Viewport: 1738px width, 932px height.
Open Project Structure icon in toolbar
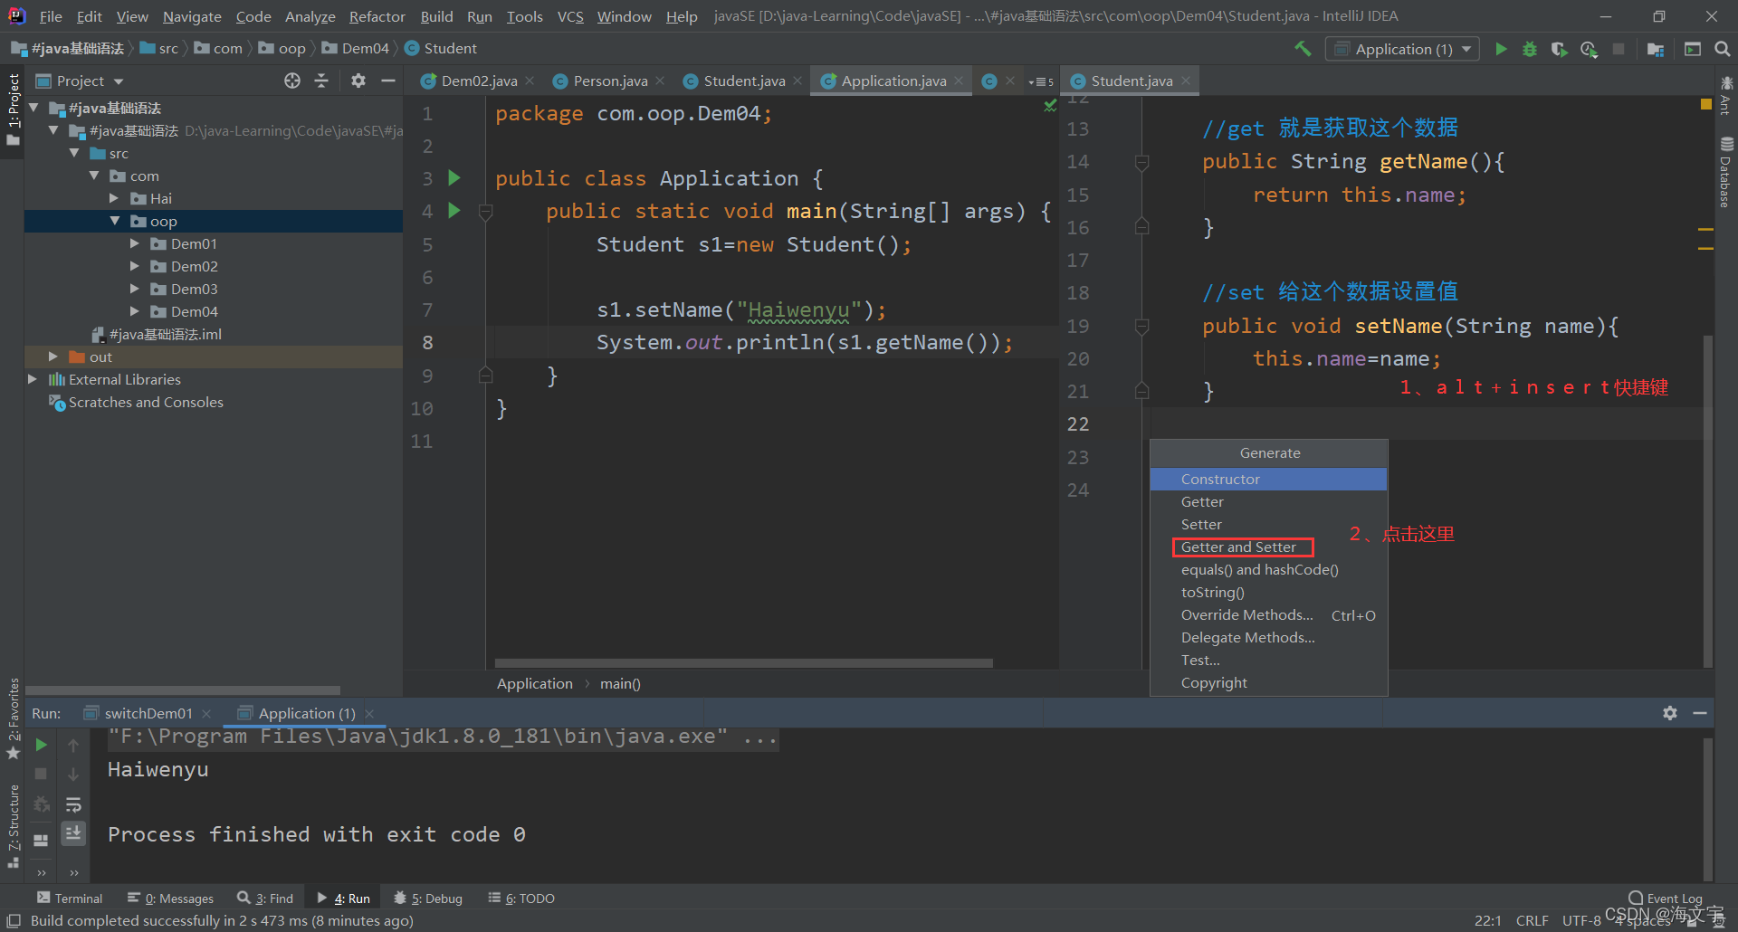click(1656, 49)
